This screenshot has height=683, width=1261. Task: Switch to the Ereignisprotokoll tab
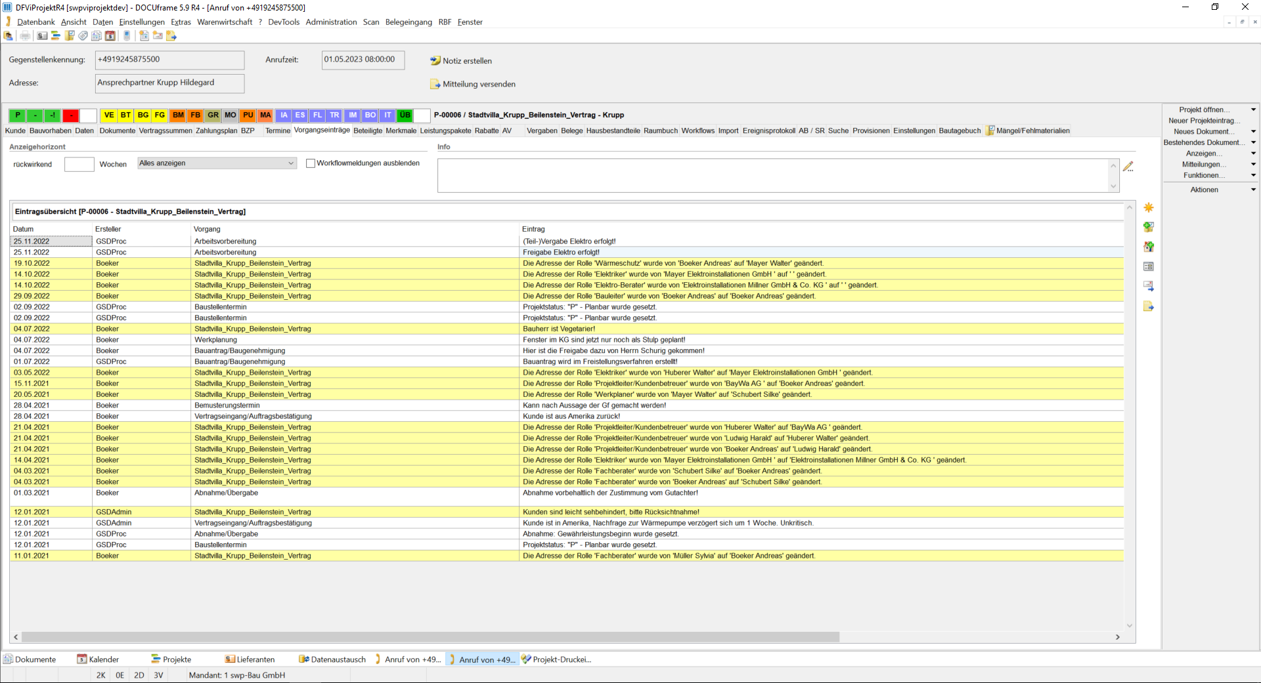tap(768, 131)
